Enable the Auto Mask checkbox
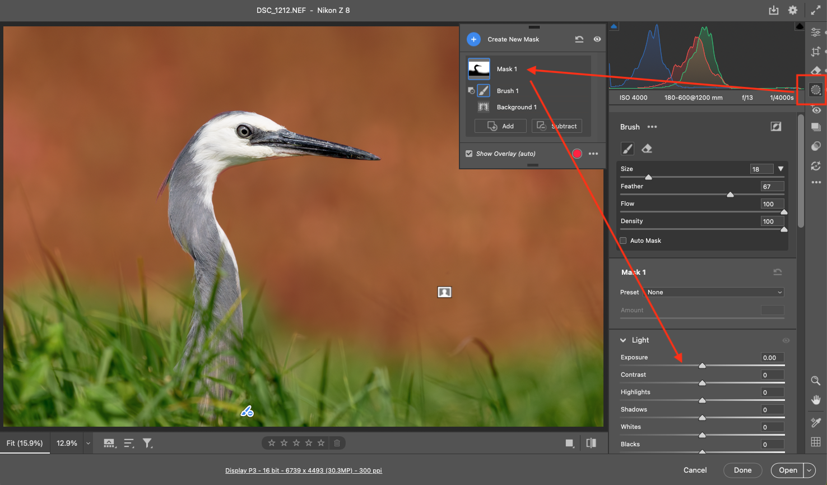Viewport: 827px width, 485px height. [623, 241]
